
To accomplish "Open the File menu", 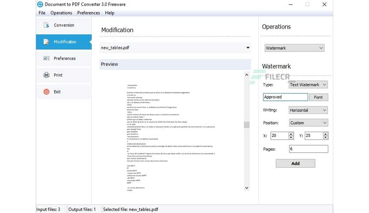I will tap(42, 13).
